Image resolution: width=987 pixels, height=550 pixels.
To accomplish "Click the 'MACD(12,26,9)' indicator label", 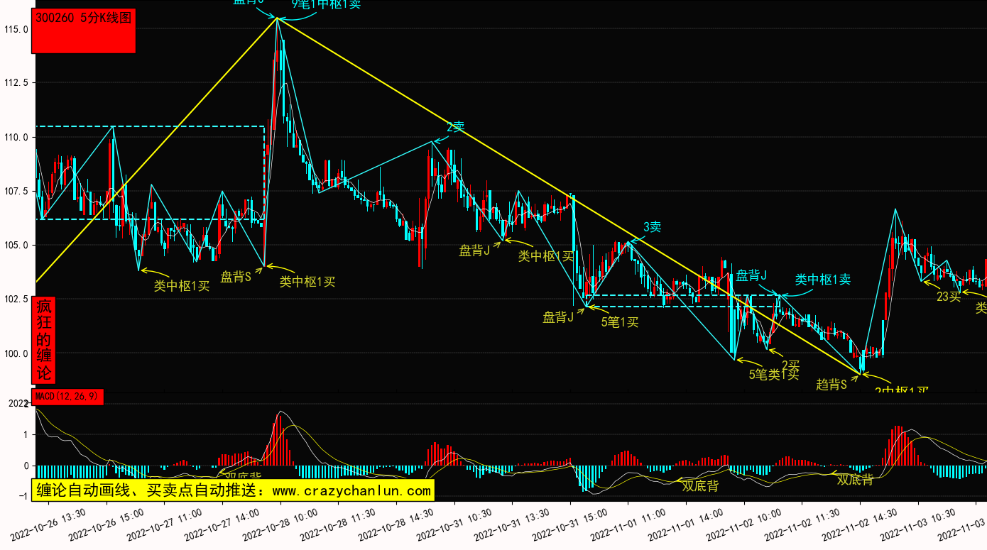I will pyautogui.click(x=67, y=397).
